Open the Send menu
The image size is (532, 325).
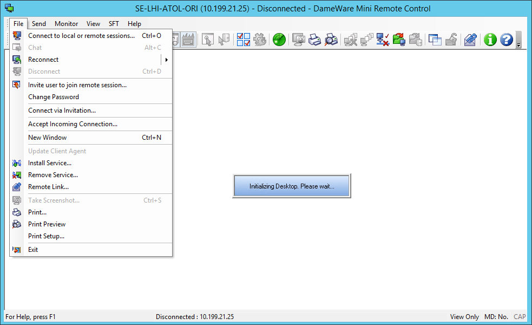point(39,24)
